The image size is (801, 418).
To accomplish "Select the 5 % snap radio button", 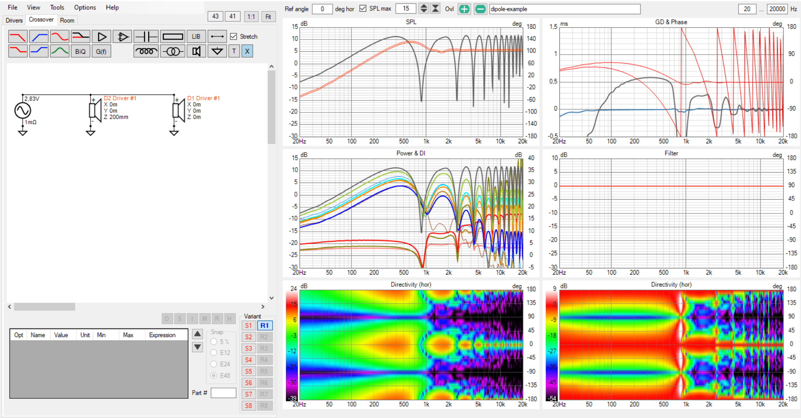I will pyautogui.click(x=214, y=341).
